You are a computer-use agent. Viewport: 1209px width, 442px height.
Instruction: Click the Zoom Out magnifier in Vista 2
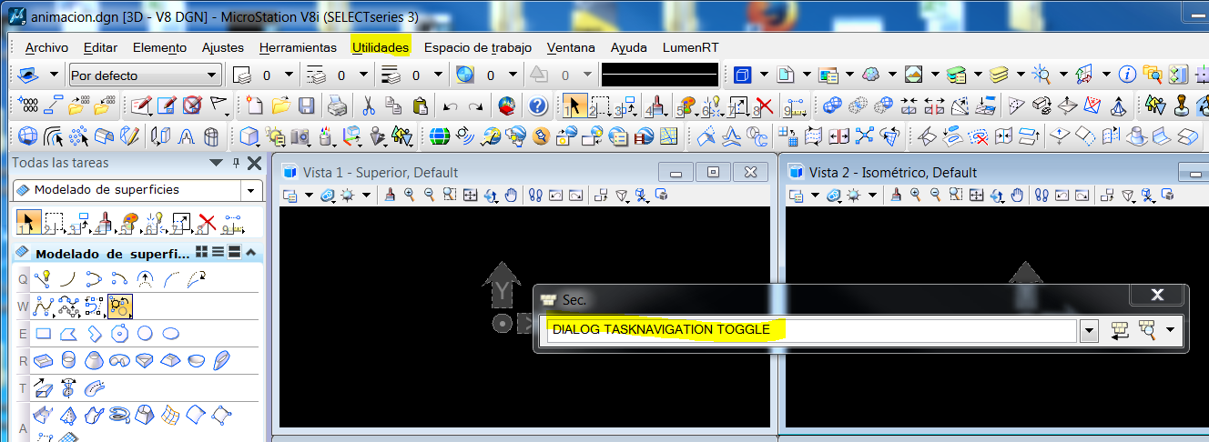pyautogui.click(x=936, y=195)
